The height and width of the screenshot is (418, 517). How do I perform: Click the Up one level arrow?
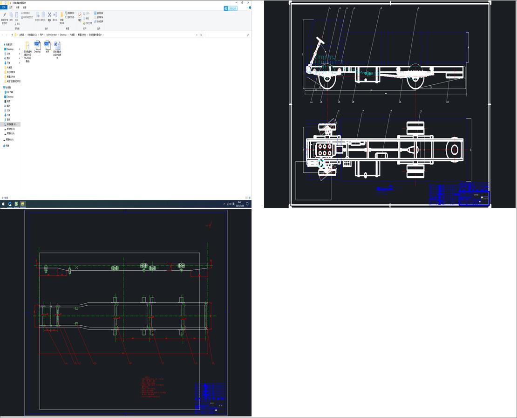pos(12,34)
